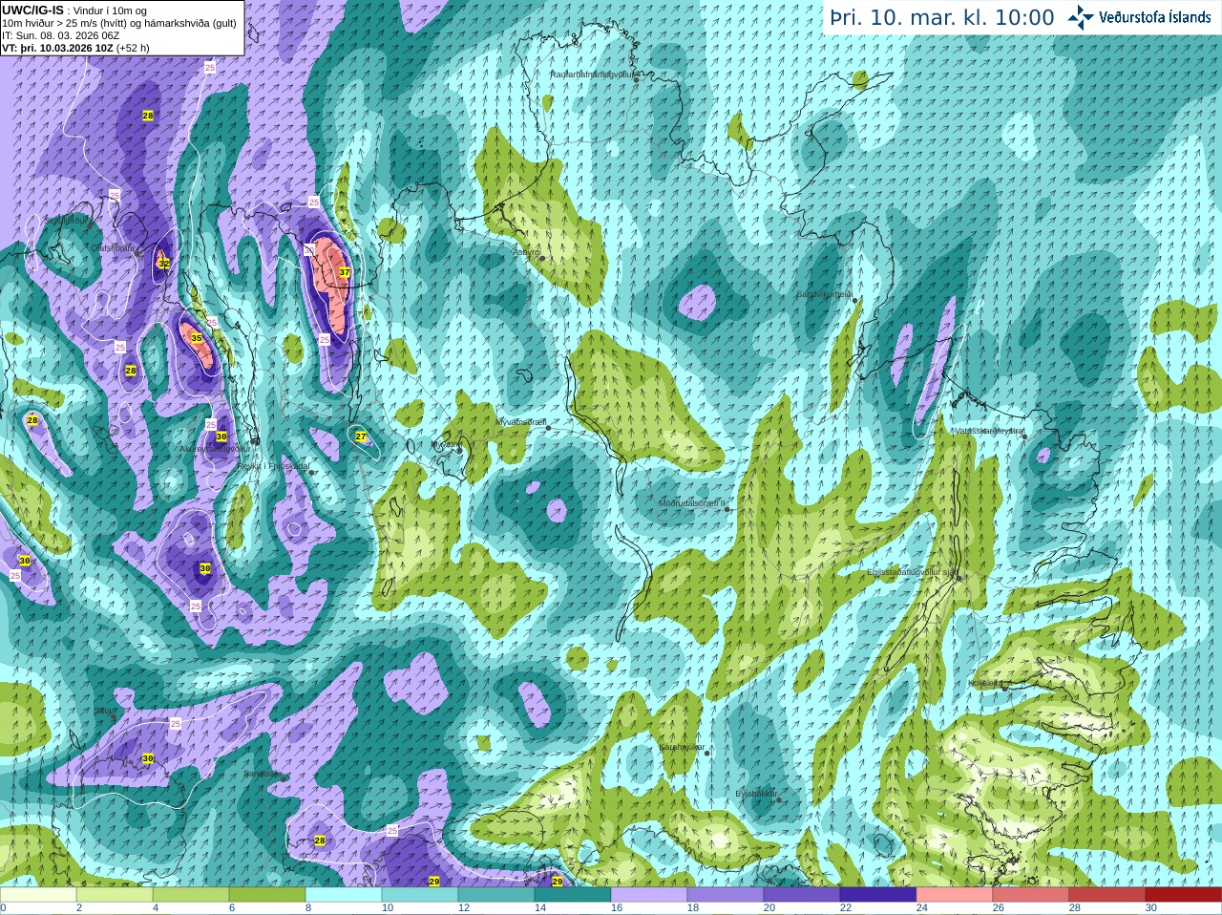Select the 28–30 m/s red legend swatch
The width and height of the screenshot is (1222, 915).
(x=1107, y=895)
